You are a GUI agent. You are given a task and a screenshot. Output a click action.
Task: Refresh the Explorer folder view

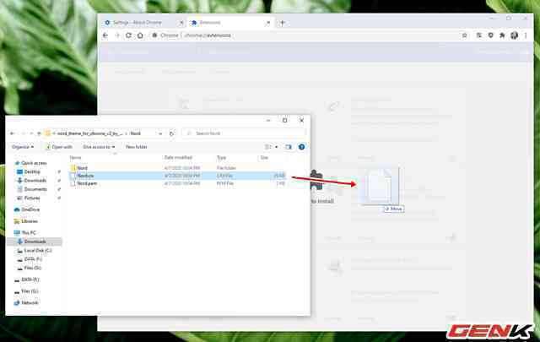(171, 133)
